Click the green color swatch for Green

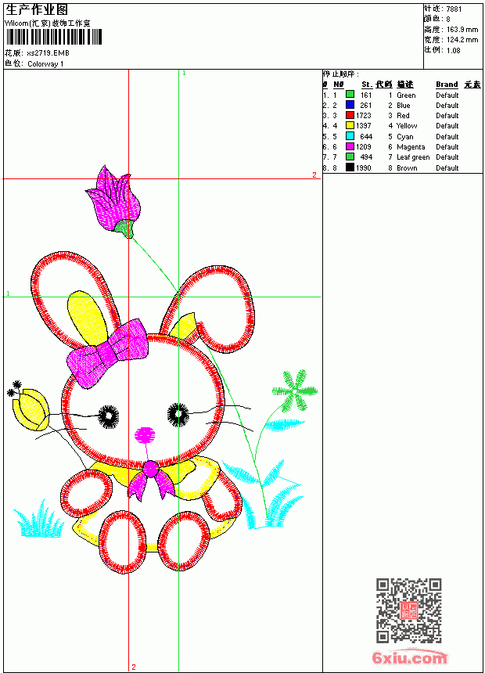(x=350, y=95)
